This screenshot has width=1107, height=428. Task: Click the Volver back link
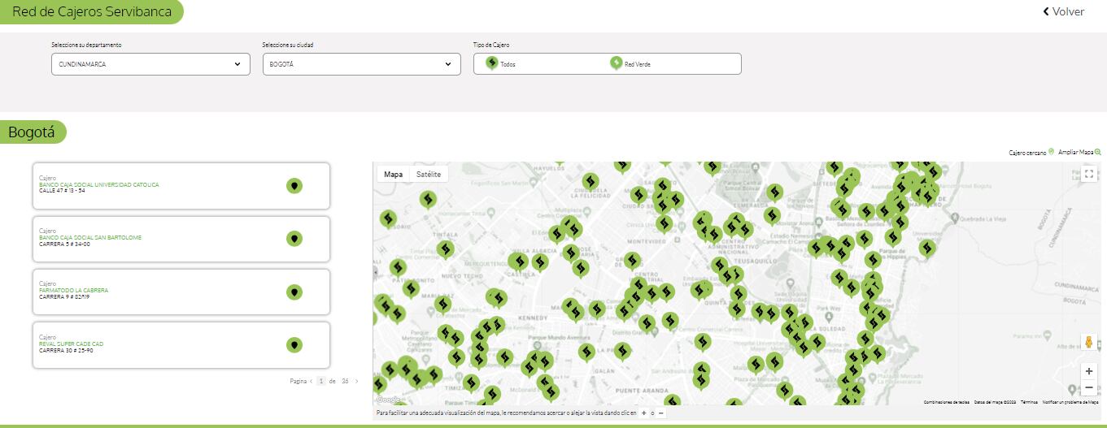coord(1063,11)
